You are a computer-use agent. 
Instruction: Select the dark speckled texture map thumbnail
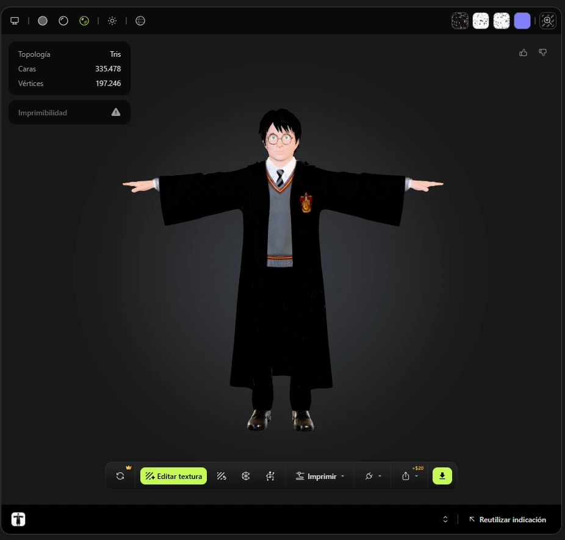(460, 21)
